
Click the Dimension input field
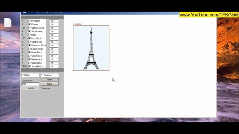pyautogui.click(x=30, y=84)
